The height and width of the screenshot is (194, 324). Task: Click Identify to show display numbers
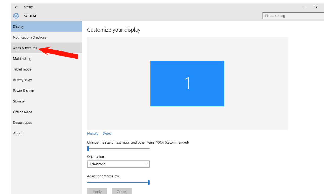(x=93, y=133)
